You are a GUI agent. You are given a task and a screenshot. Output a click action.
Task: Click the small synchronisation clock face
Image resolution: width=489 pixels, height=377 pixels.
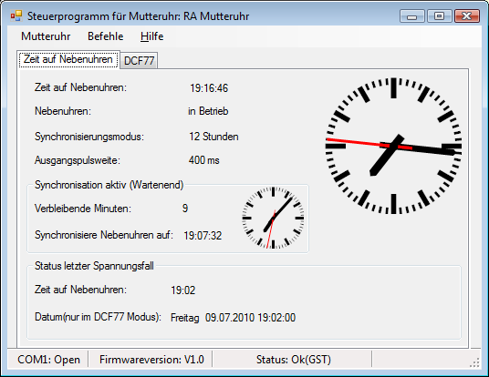(273, 218)
